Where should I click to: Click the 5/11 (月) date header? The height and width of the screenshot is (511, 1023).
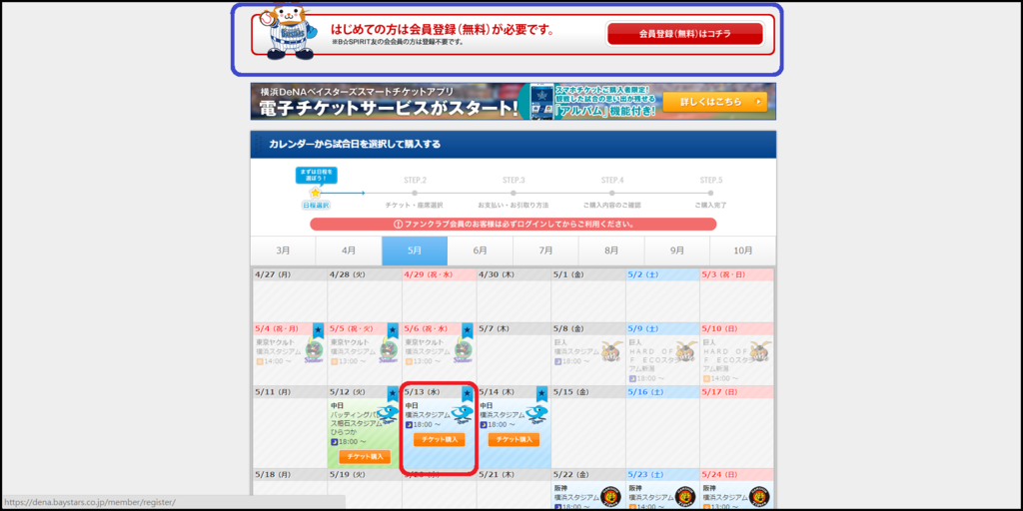(x=291, y=392)
